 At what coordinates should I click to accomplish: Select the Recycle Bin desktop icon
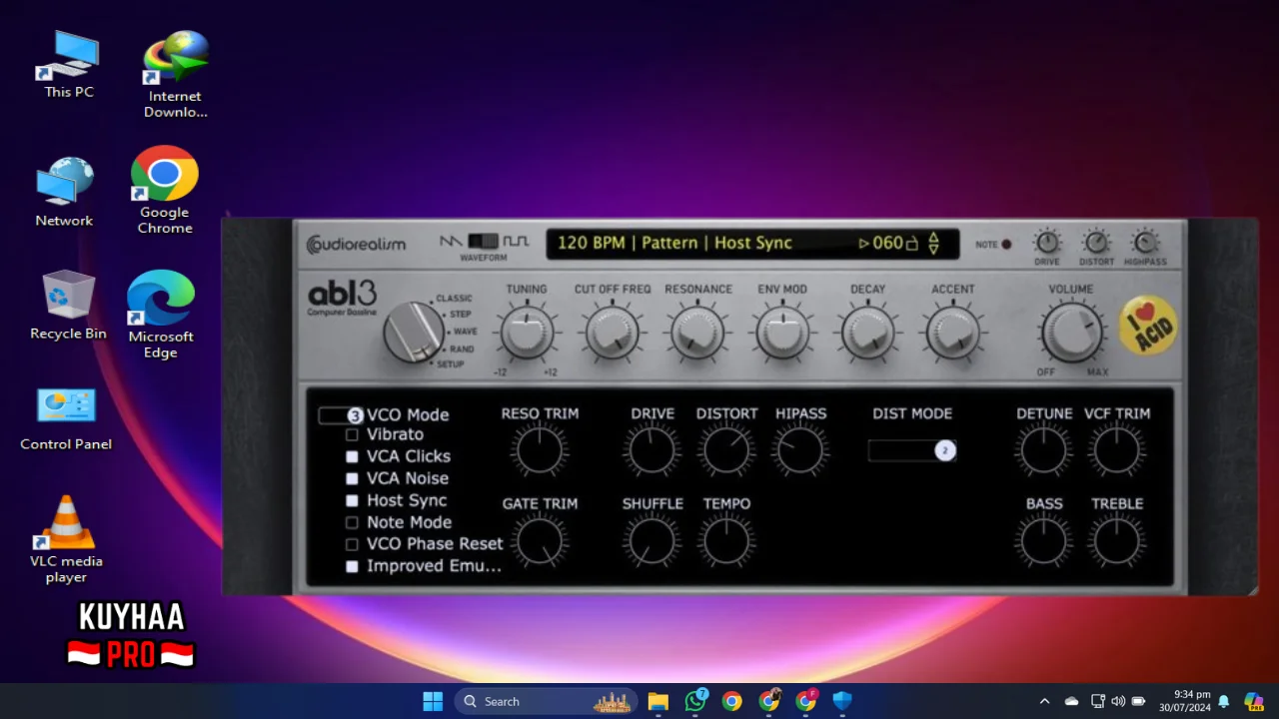point(68,306)
